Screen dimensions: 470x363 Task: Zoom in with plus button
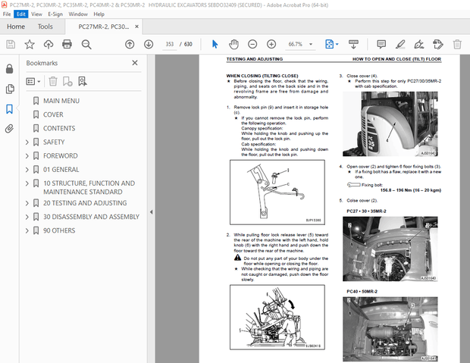pyautogui.click(x=271, y=45)
